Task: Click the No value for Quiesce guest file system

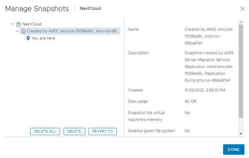Action: tap(187, 131)
